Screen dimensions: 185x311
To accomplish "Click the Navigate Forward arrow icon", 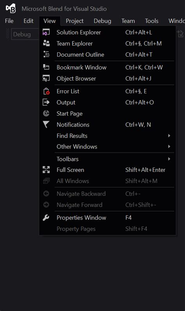I will tap(46, 205).
